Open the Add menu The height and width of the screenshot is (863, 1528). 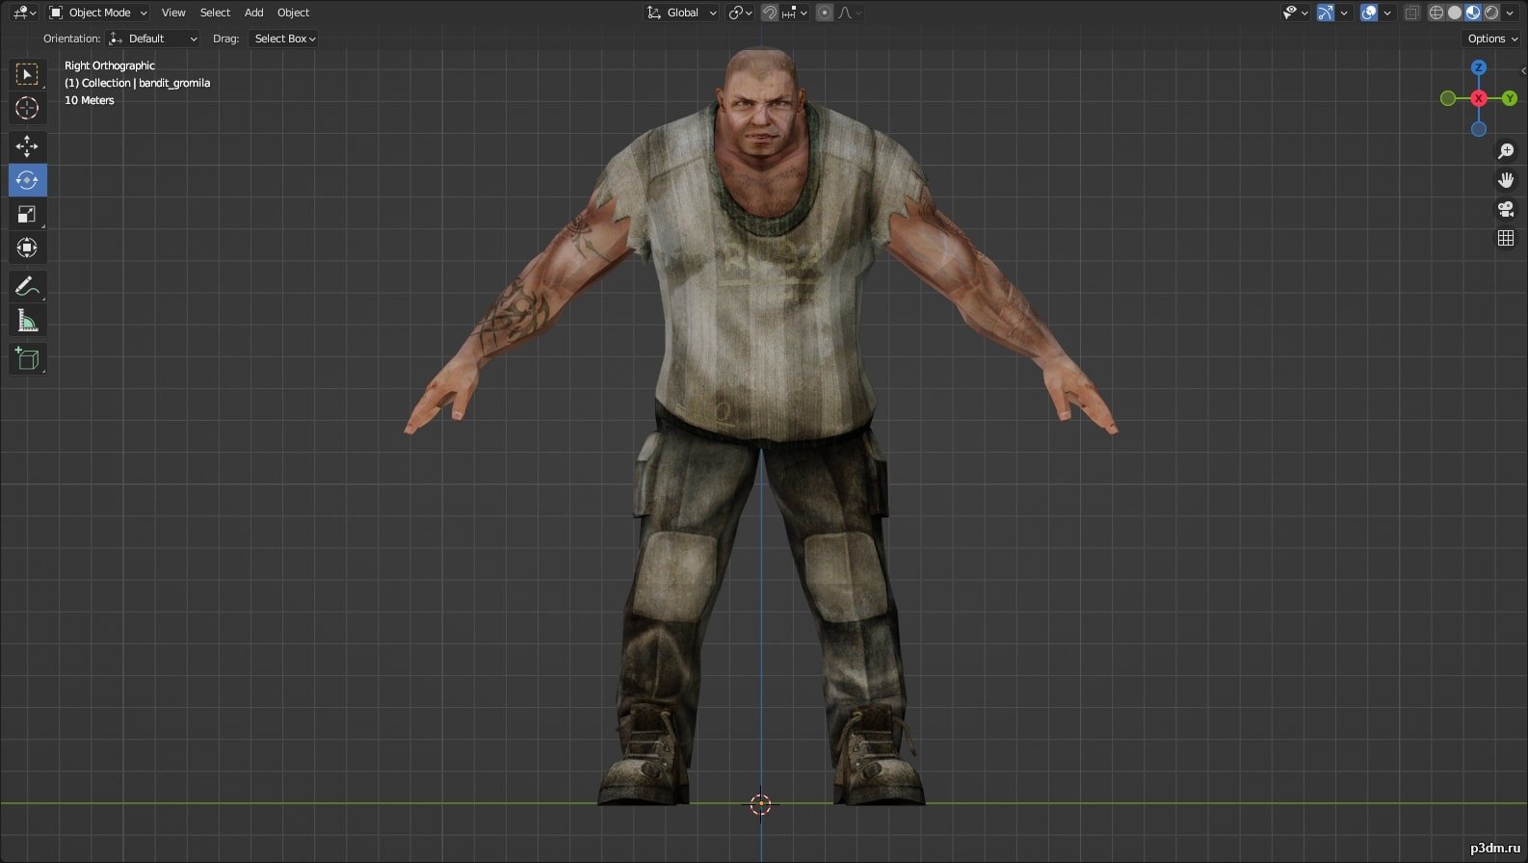click(x=253, y=13)
